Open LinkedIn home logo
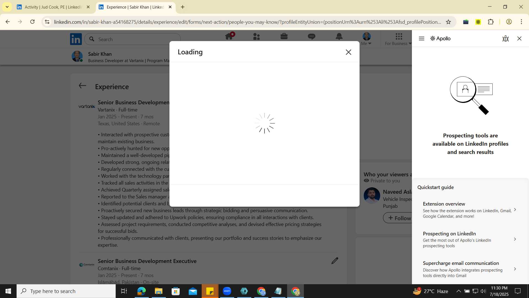This screenshot has width=529, height=298. click(x=76, y=39)
